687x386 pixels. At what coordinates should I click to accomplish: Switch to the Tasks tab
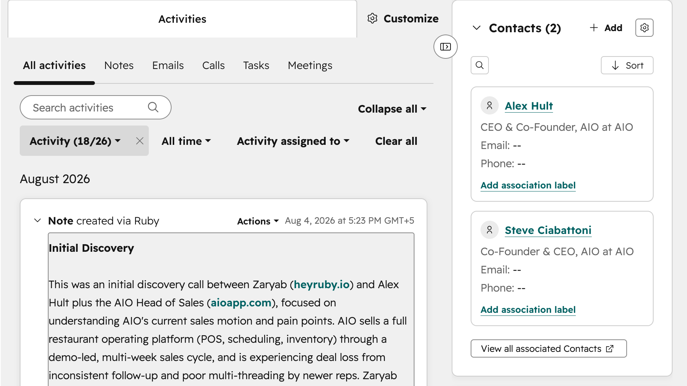256,65
